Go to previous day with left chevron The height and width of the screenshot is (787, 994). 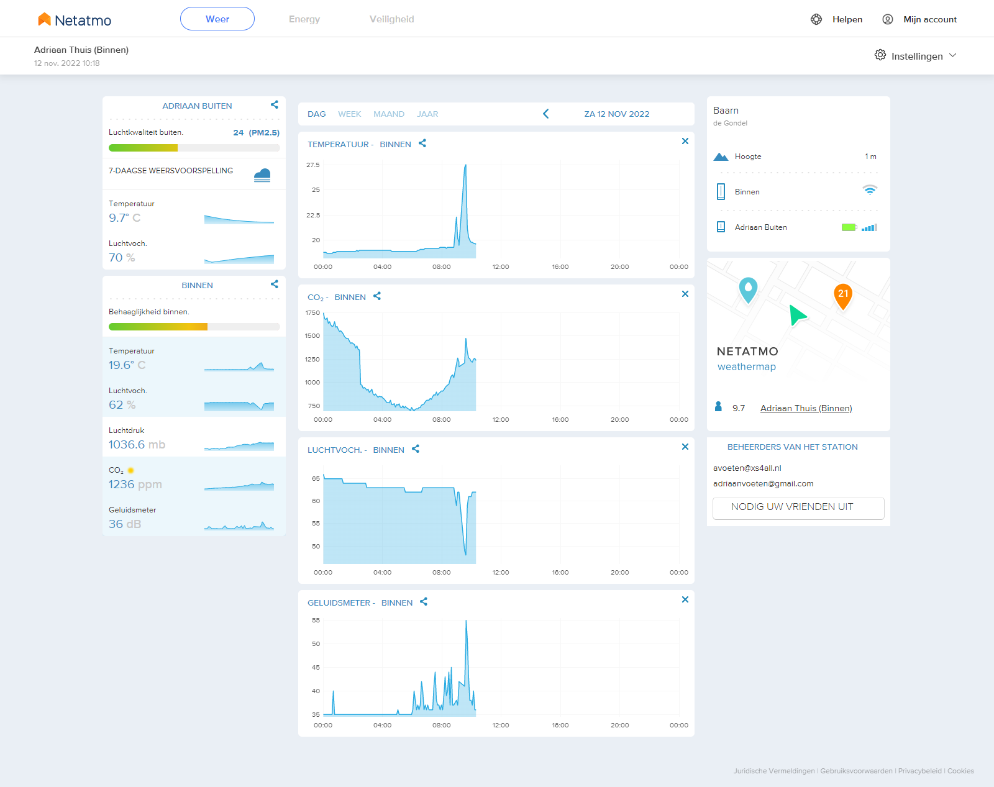[546, 114]
